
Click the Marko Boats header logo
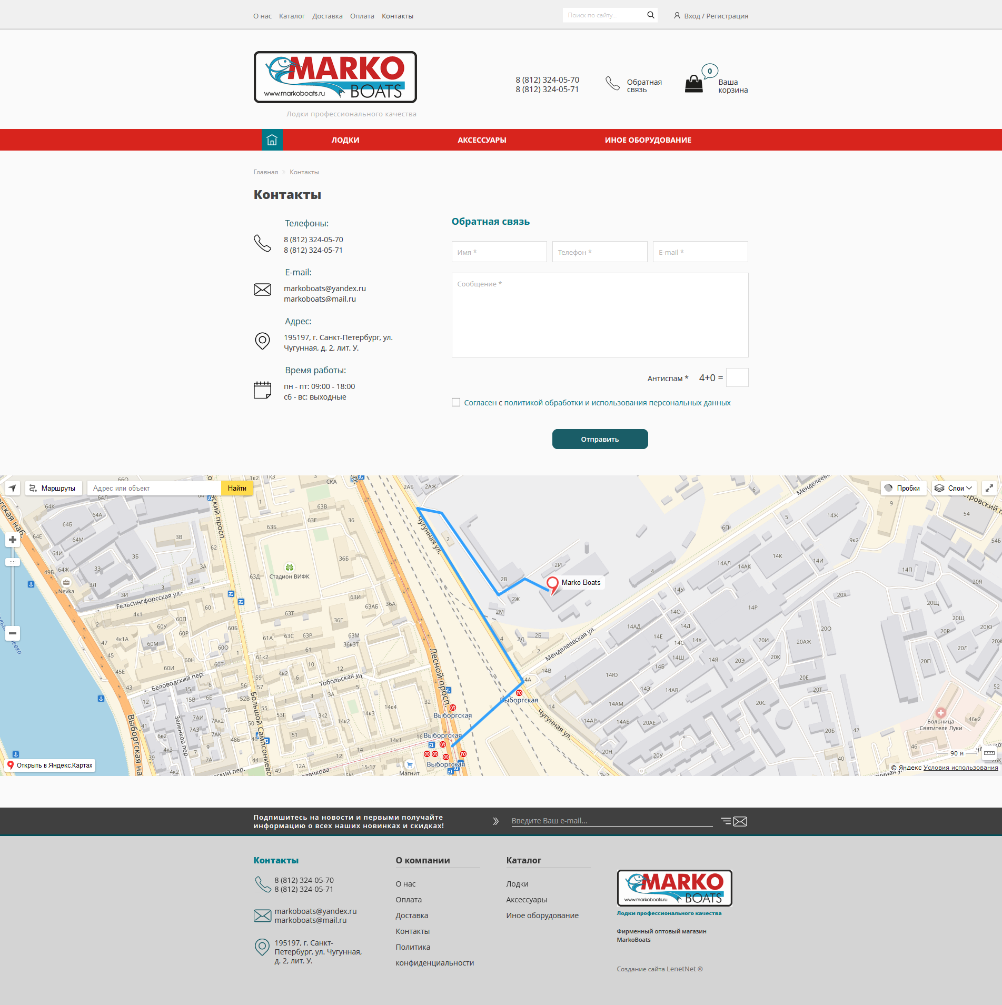point(335,77)
